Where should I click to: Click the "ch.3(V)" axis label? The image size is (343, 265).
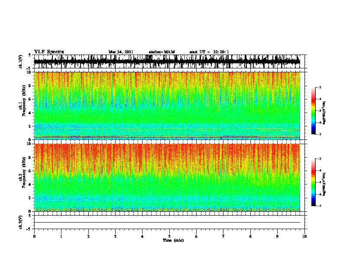[x=21, y=222]
